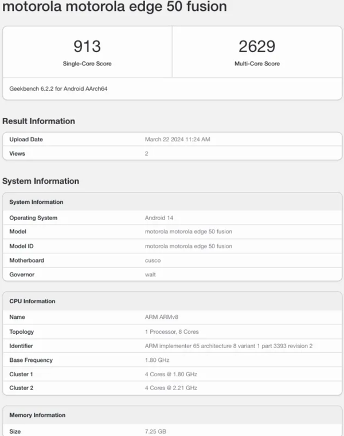Click the Android 14 operating system value
The height and width of the screenshot is (436, 344).
[x=159, y=218]
